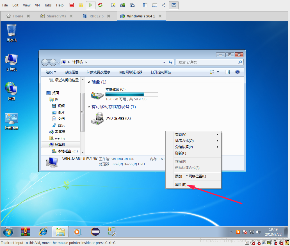Click the 打开控制面板 toolbar button

pos(161,72)
